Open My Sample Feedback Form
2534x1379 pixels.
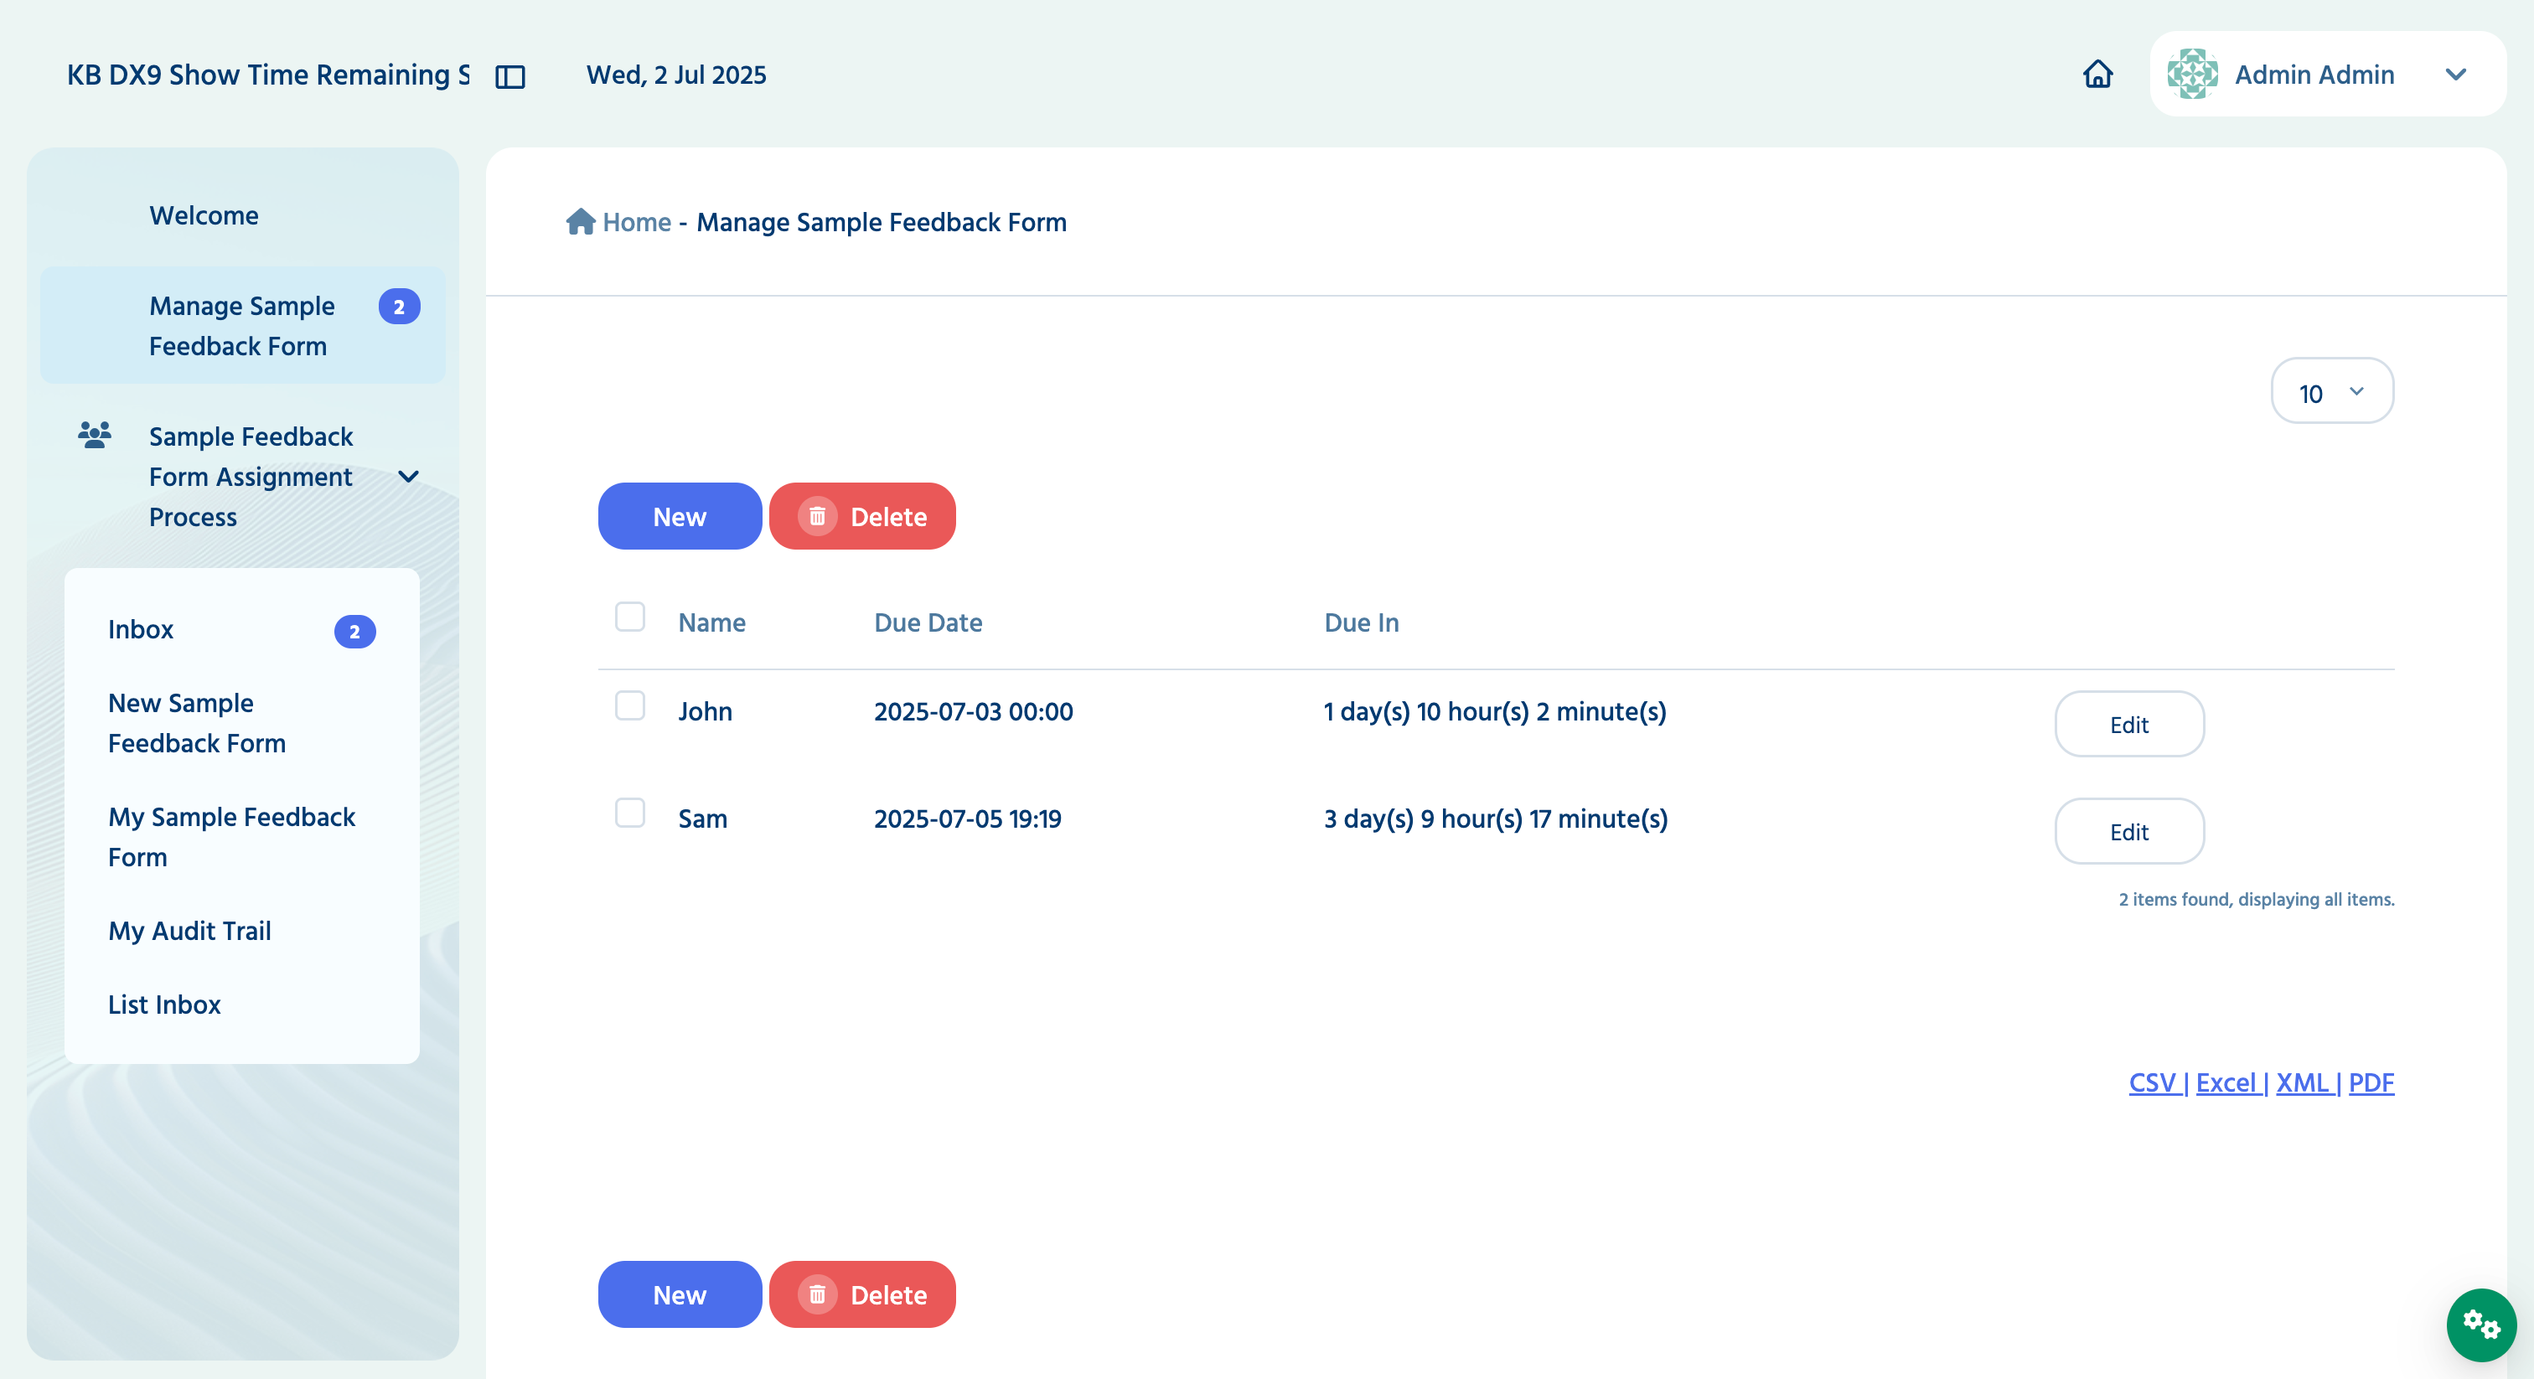[232, 837]
